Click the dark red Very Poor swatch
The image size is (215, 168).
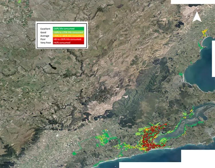coord(68,43)
